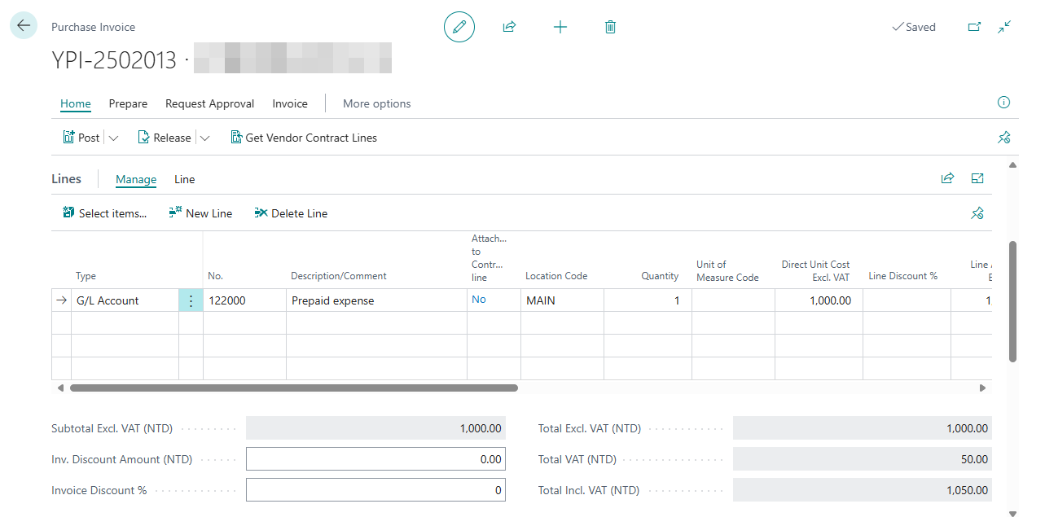
Task: Pin the Lines toolbar near Delete Line
Action: pos(977,213)
